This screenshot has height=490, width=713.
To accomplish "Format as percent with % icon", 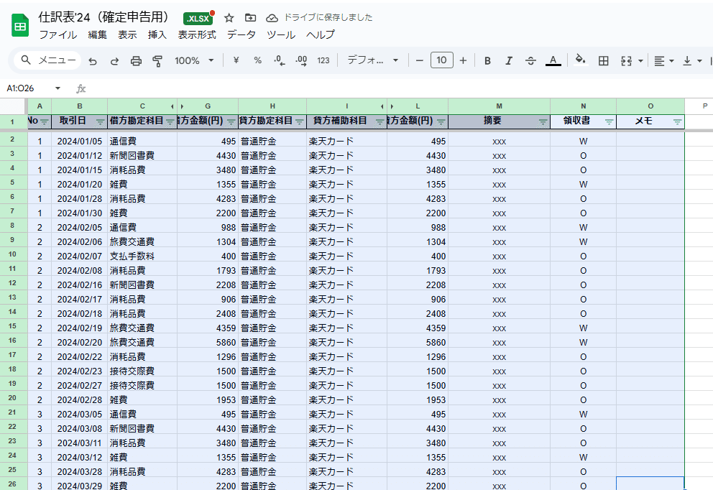I will coord(257,60).
